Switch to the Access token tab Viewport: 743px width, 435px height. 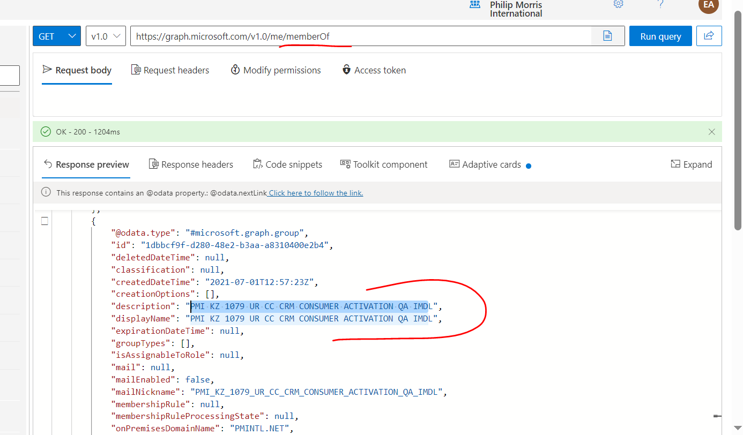tap(374, 70)
